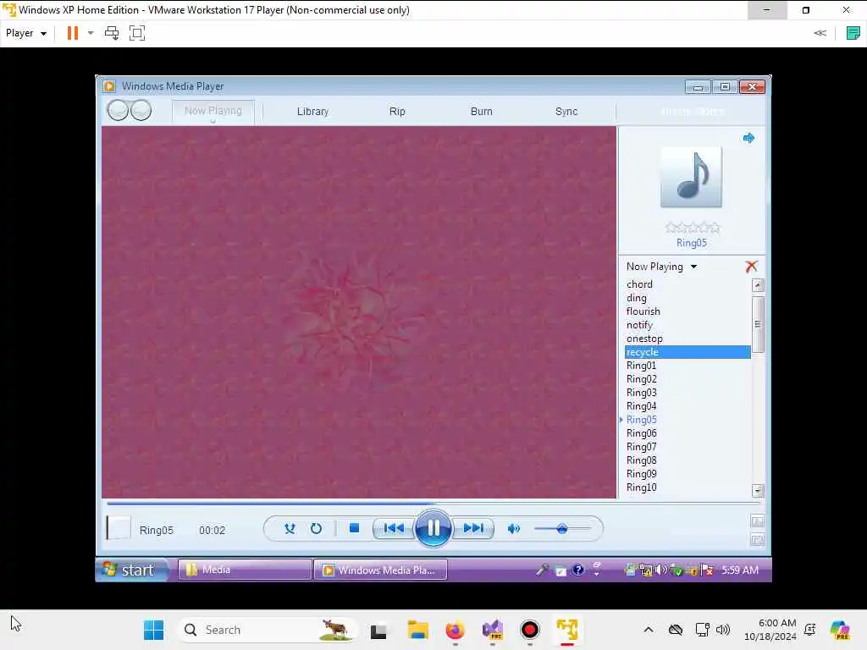Open the Now Playing tab
Screen dimensions: 867x650
213,111
